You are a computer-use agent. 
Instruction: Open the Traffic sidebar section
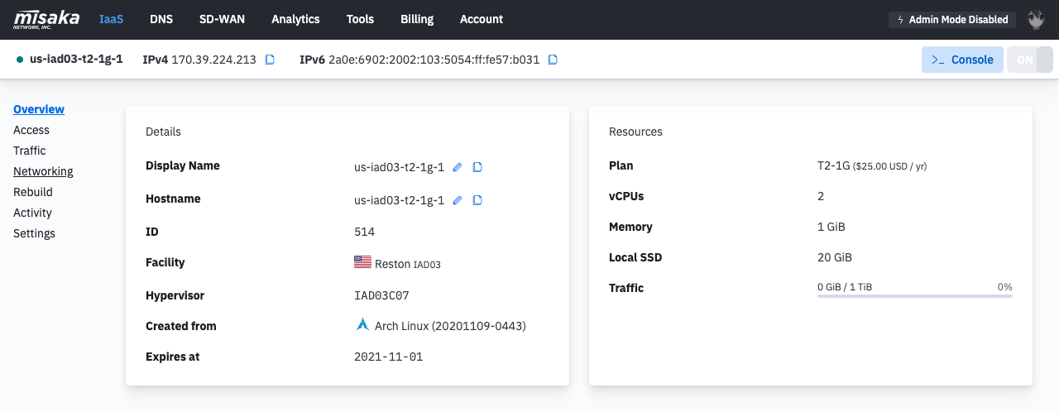pos(30,151)
